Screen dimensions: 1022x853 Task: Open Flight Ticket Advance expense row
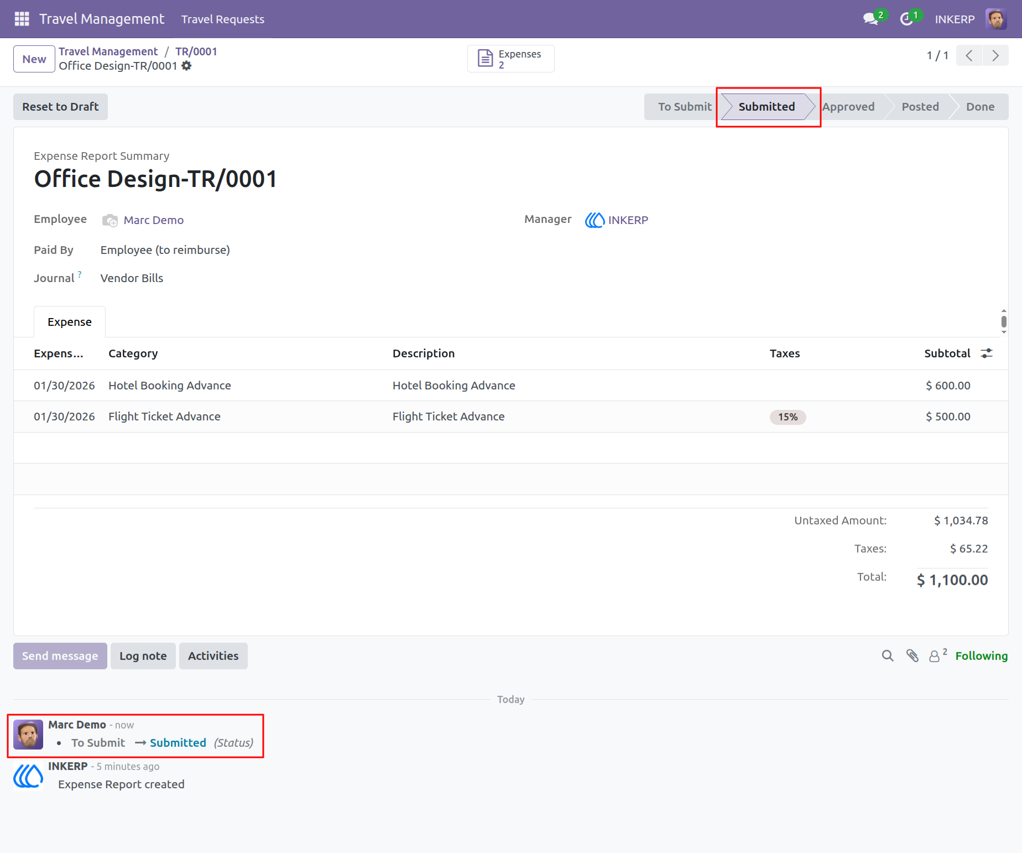(x=511, y=417)
